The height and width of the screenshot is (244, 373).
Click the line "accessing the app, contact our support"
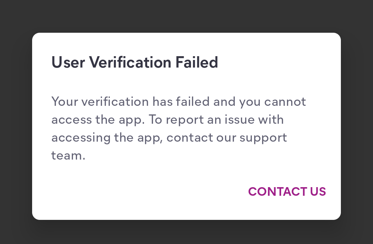pos(169,138)
